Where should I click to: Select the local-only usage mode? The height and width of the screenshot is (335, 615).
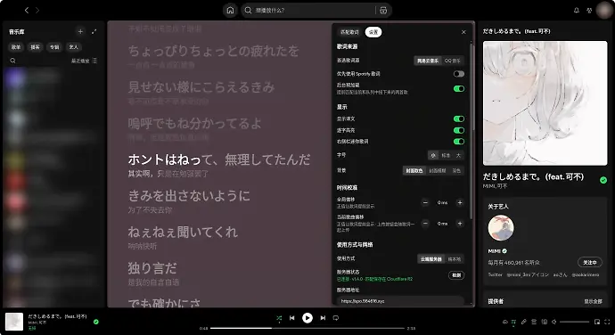click(x=455, y=259)
